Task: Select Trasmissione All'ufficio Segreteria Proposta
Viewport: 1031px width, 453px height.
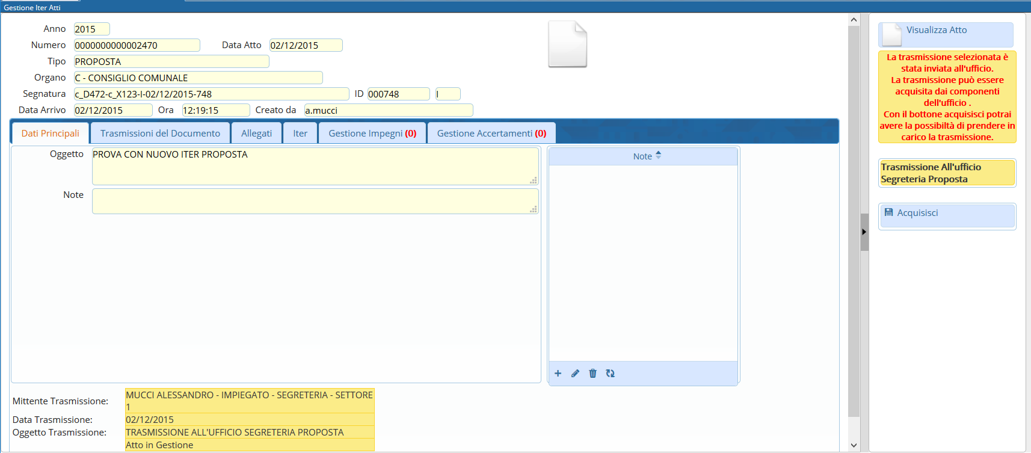Action: tap(946, 173)
